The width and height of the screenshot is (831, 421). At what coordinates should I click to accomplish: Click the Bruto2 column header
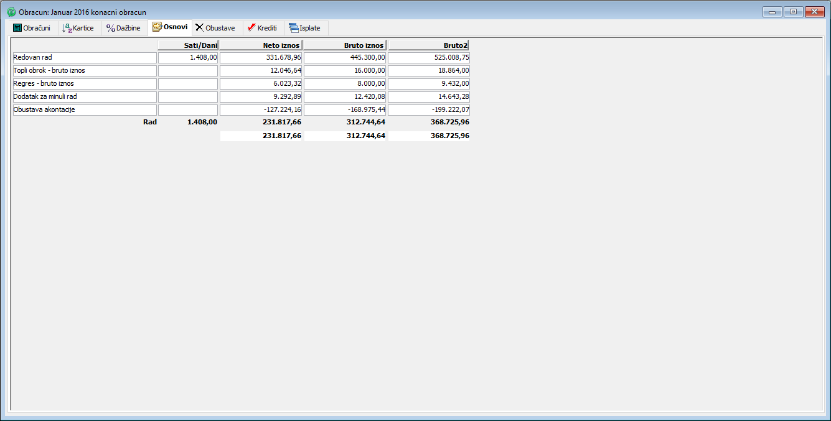(x=429, y=45)
